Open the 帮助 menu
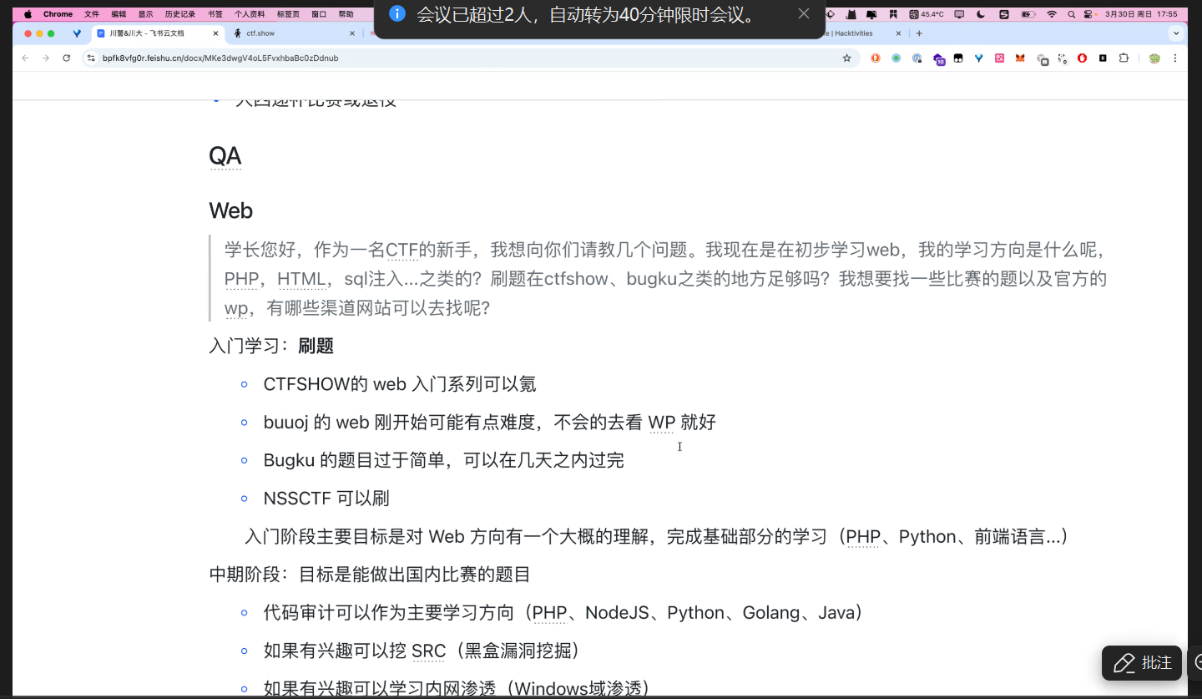 (x=346, y=14)
